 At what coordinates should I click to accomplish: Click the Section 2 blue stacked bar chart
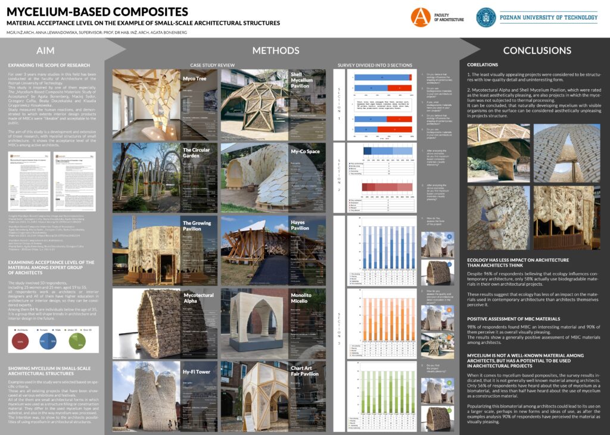(x=387, y=151)
